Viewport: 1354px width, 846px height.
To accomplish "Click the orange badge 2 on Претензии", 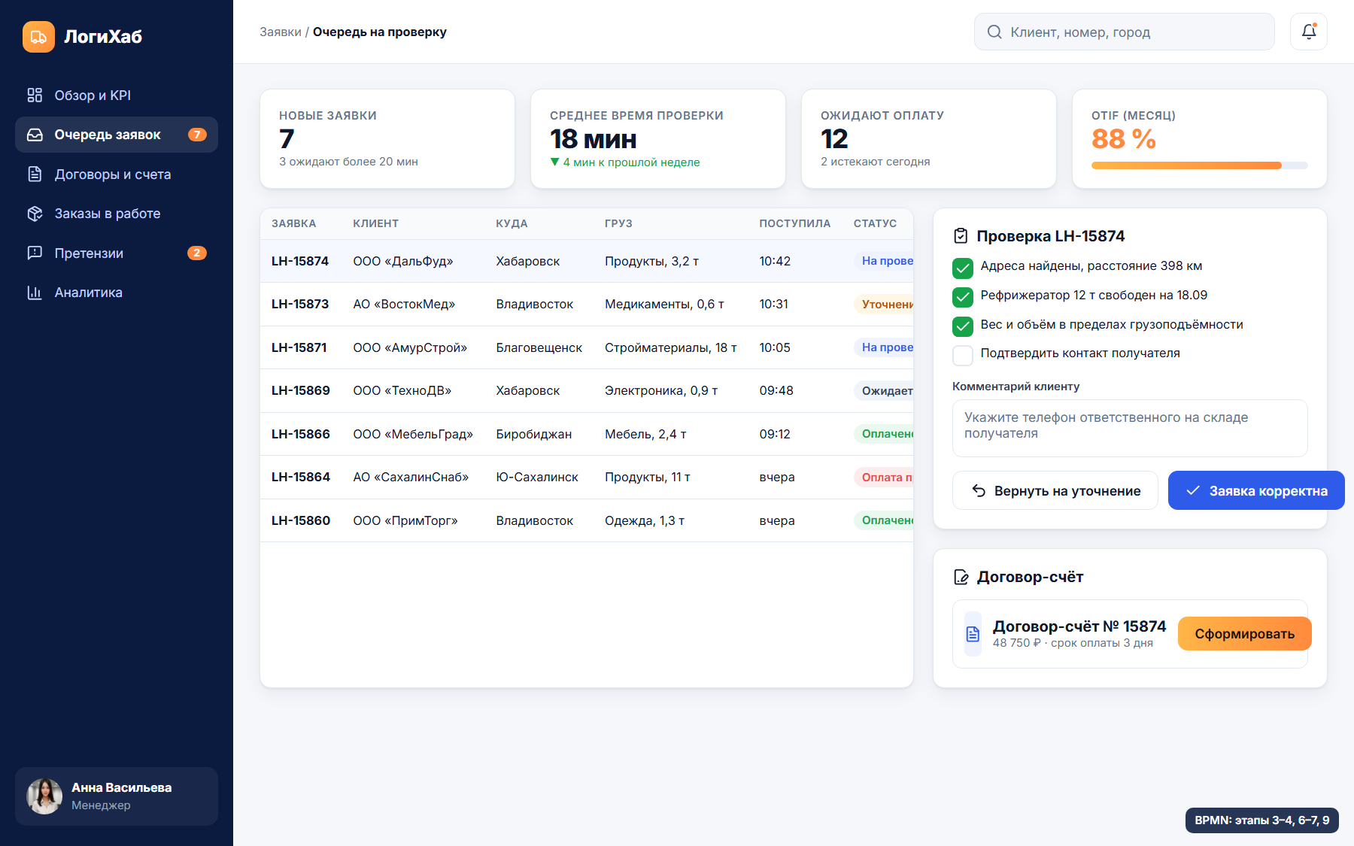I will pyautogui.click(x=197, y=253).
